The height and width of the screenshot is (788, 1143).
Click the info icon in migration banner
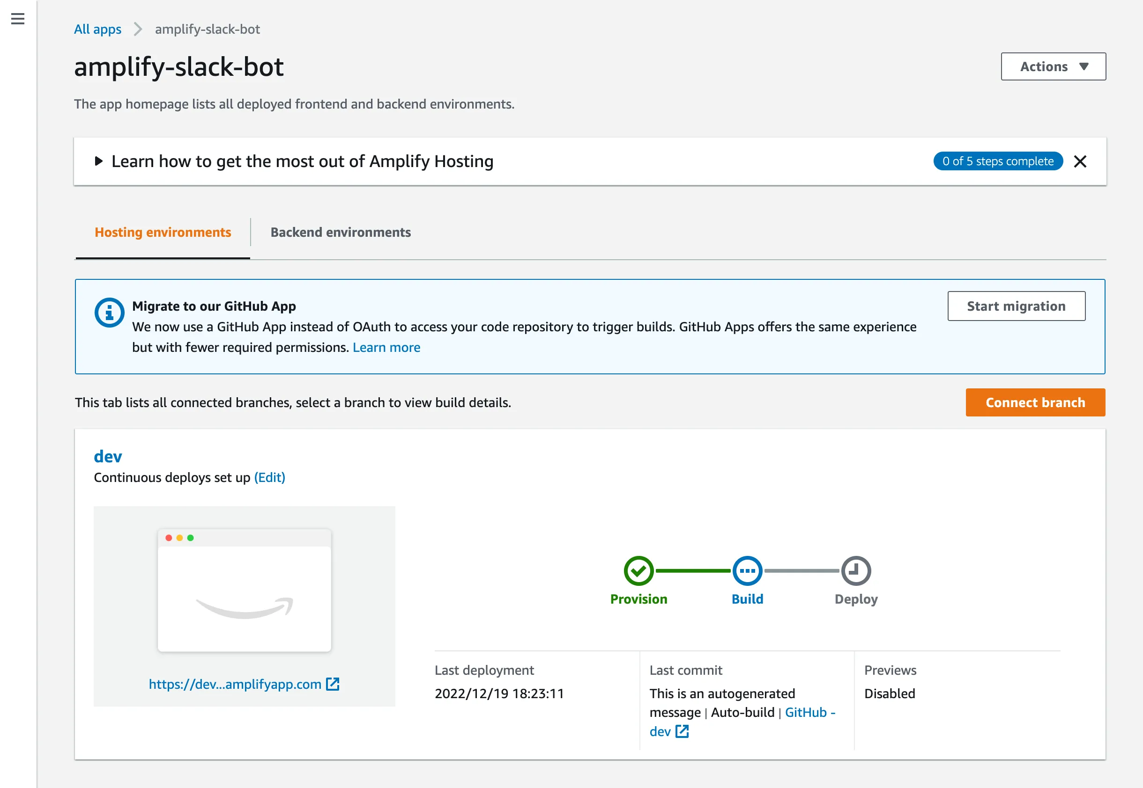109,313
